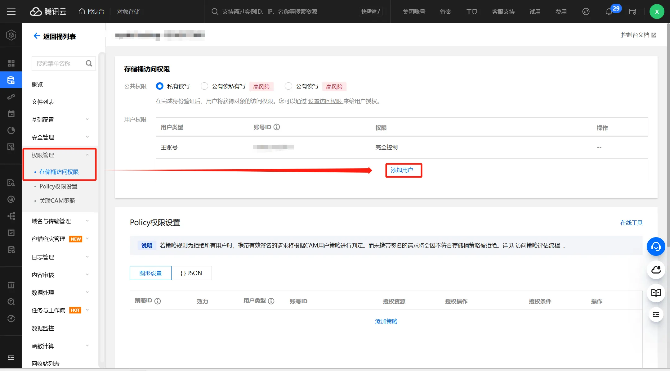Click the link chain icon in left rail
This screenshot has width=670, height=371.
click(11, 97)
